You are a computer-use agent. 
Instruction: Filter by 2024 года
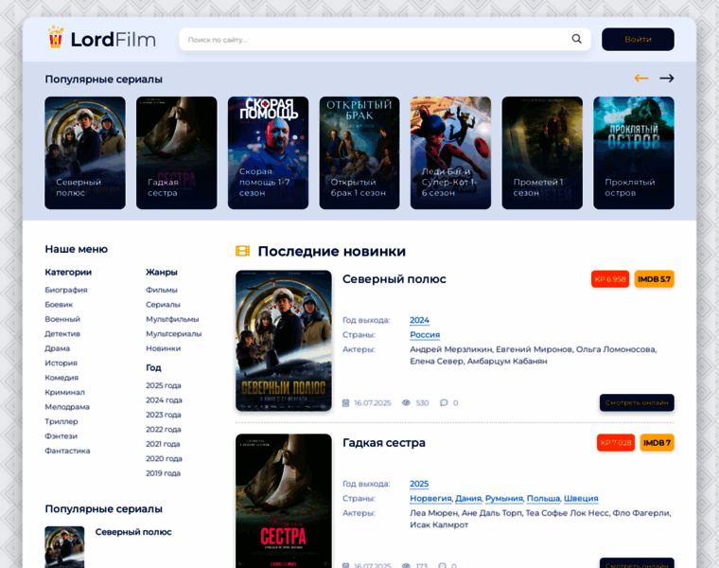(x=164, y=400)
